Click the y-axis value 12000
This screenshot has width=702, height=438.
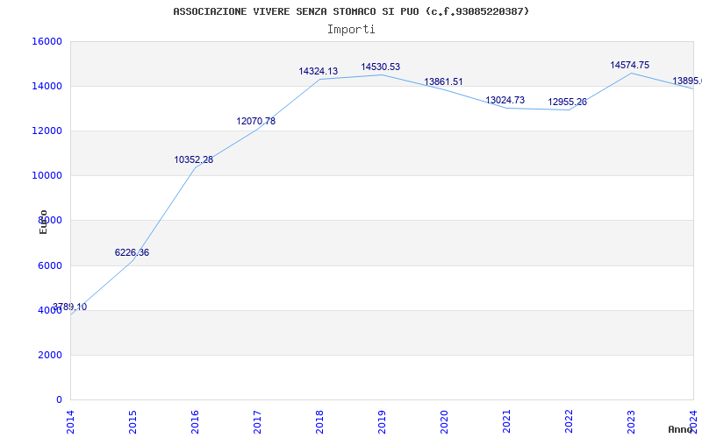coord(47,131)
